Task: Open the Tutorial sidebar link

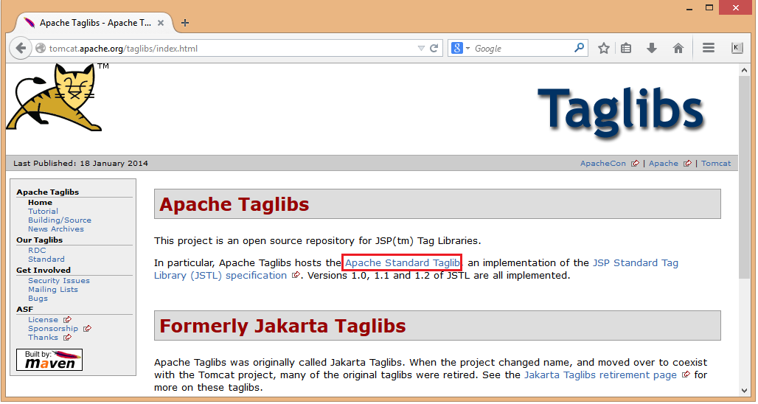Action: [x=43, y=211]
